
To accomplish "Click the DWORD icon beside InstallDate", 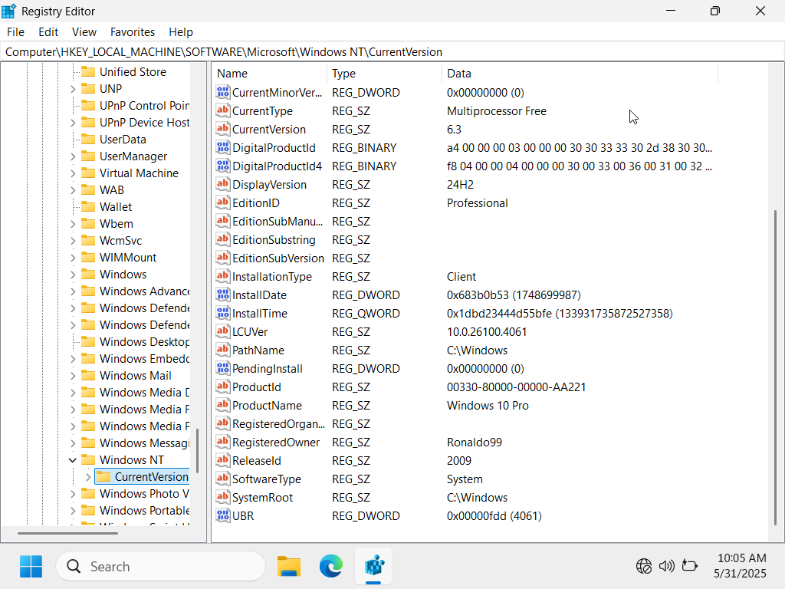I will click(223, 295).
